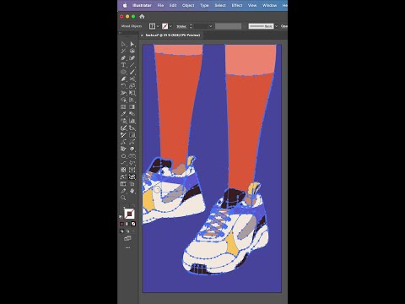Screen dimensions: 405x304
Task: Click the Basic brush definition preview
Action: [x=261, y=26]
